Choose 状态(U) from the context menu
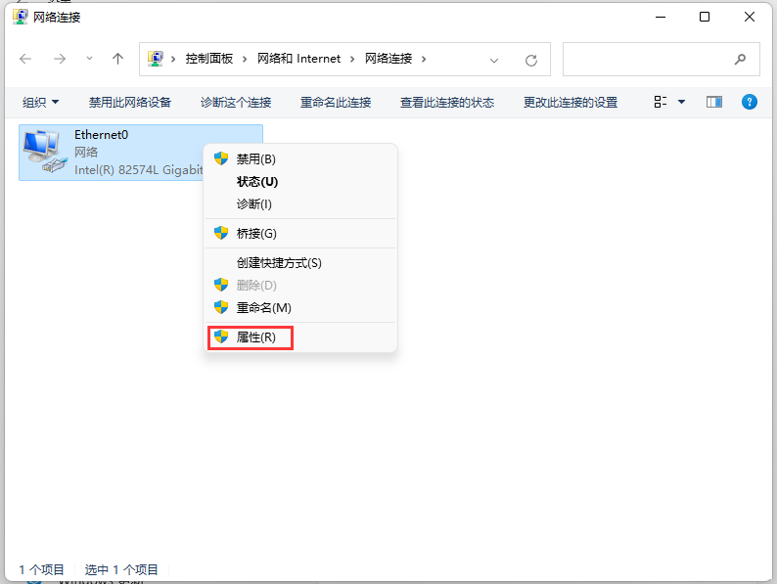This screenshot has height=584, width=777. point(256,181)
